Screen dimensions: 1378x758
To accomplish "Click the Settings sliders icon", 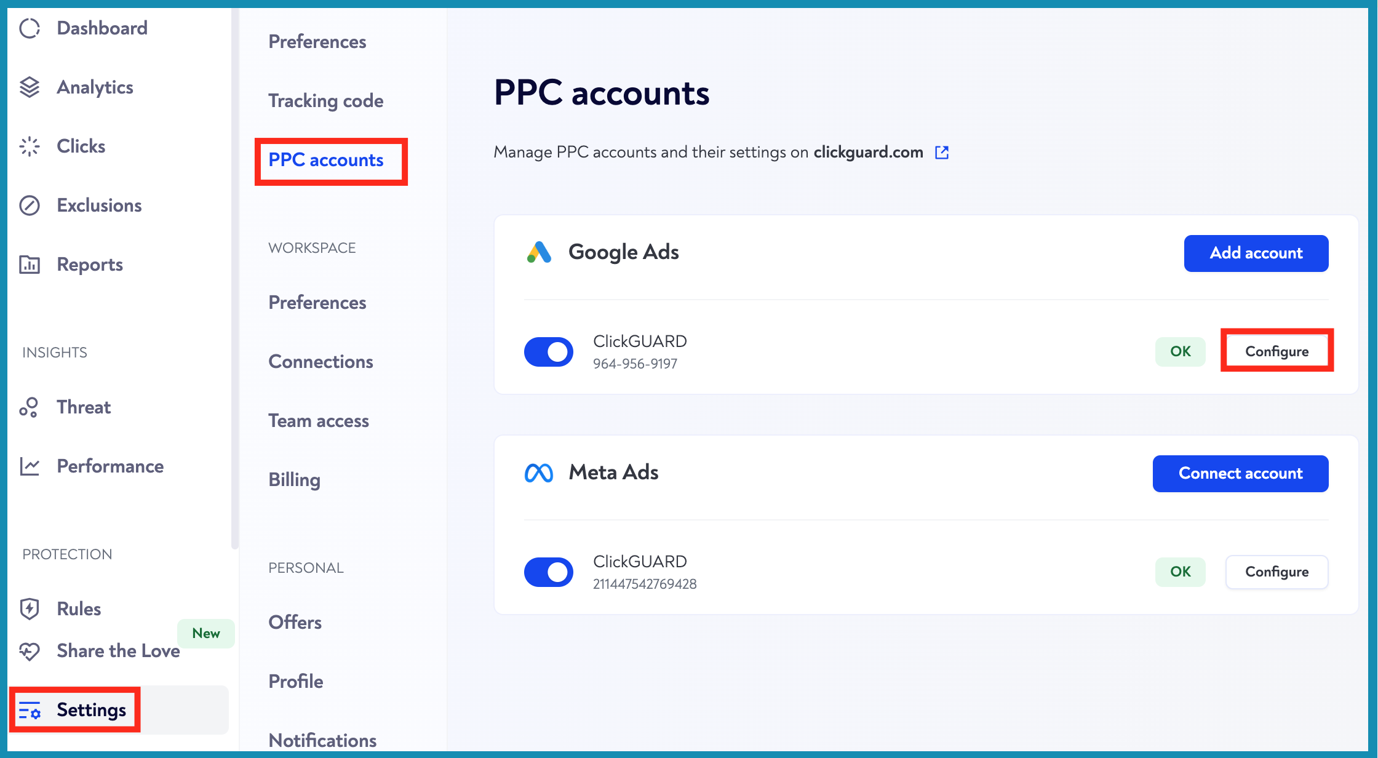I will [x=30, y=710].
